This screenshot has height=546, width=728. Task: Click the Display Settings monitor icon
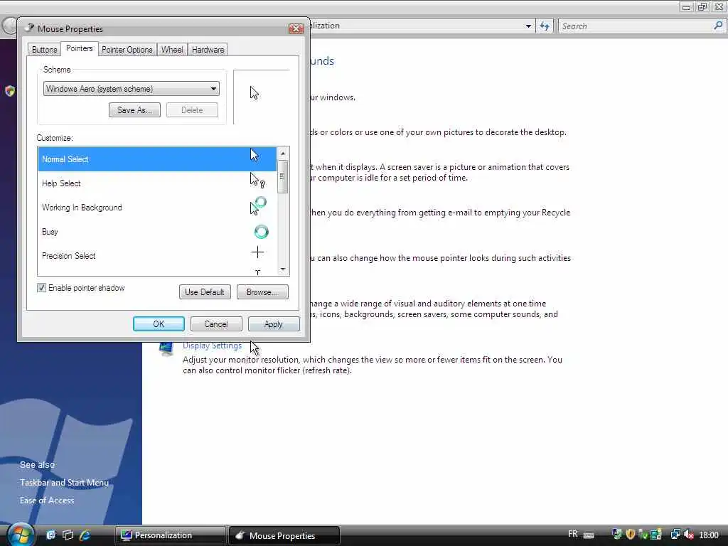(x=166, y=348)
